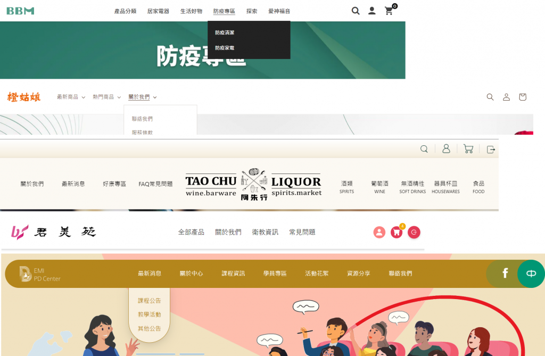Image resolution: width=545 pixels, height=356 pixels.
Task: Go to 關於我們 in Tao Chu nav
Action: tap(32, 184)
